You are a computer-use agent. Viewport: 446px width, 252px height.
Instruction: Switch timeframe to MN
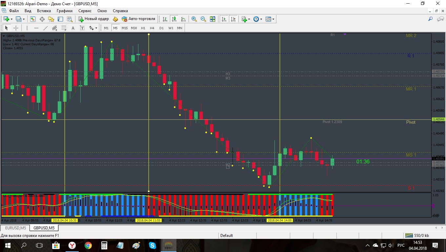180,28
